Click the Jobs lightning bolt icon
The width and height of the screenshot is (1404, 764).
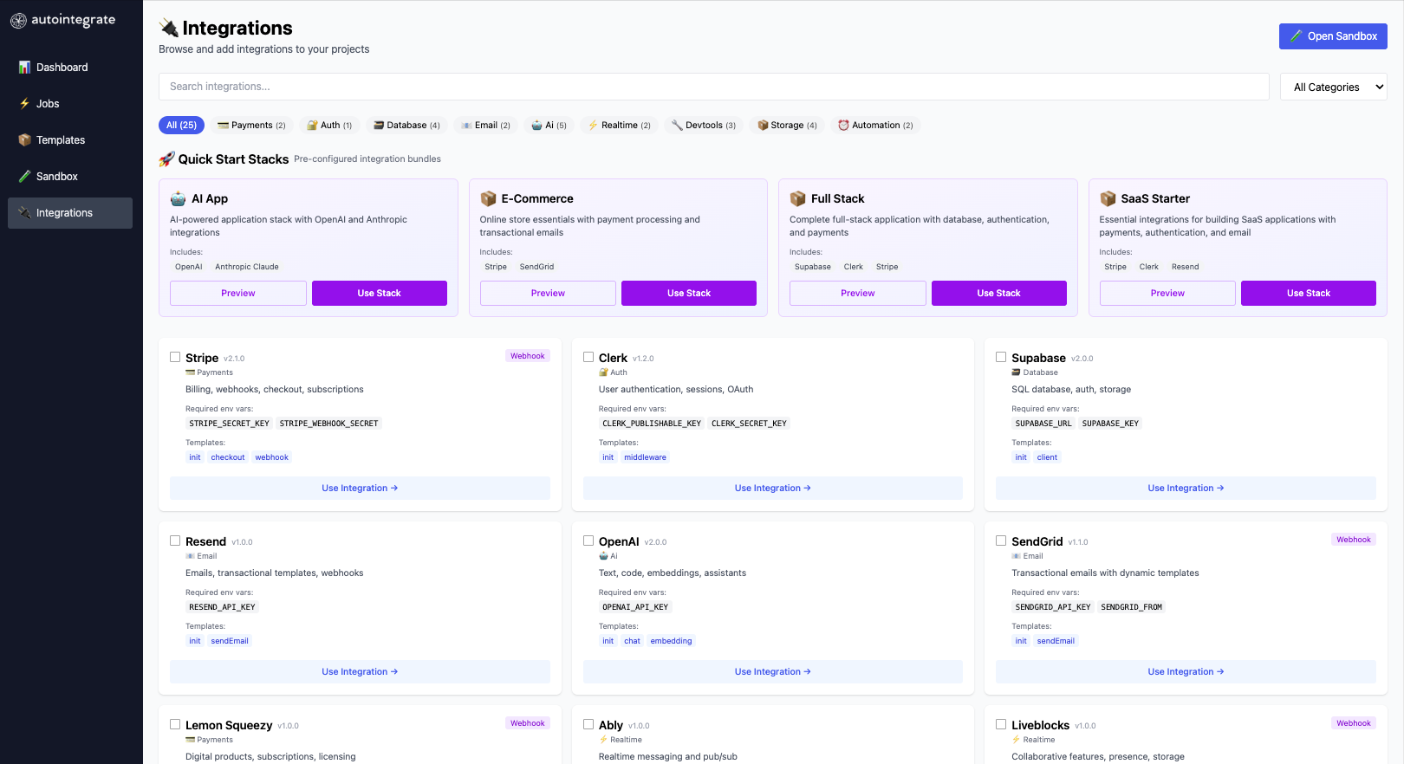[24, 104]
